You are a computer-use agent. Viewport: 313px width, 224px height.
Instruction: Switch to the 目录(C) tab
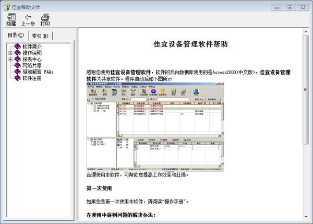pos(16,35)
